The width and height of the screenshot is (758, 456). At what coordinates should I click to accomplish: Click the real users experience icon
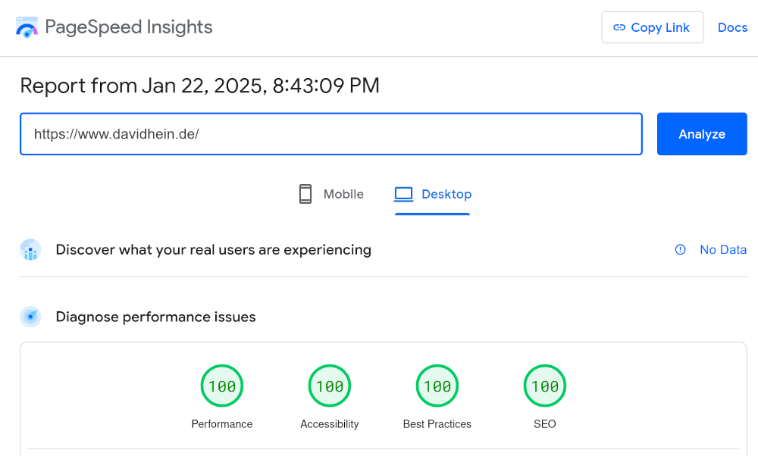[x=30, y=250]
